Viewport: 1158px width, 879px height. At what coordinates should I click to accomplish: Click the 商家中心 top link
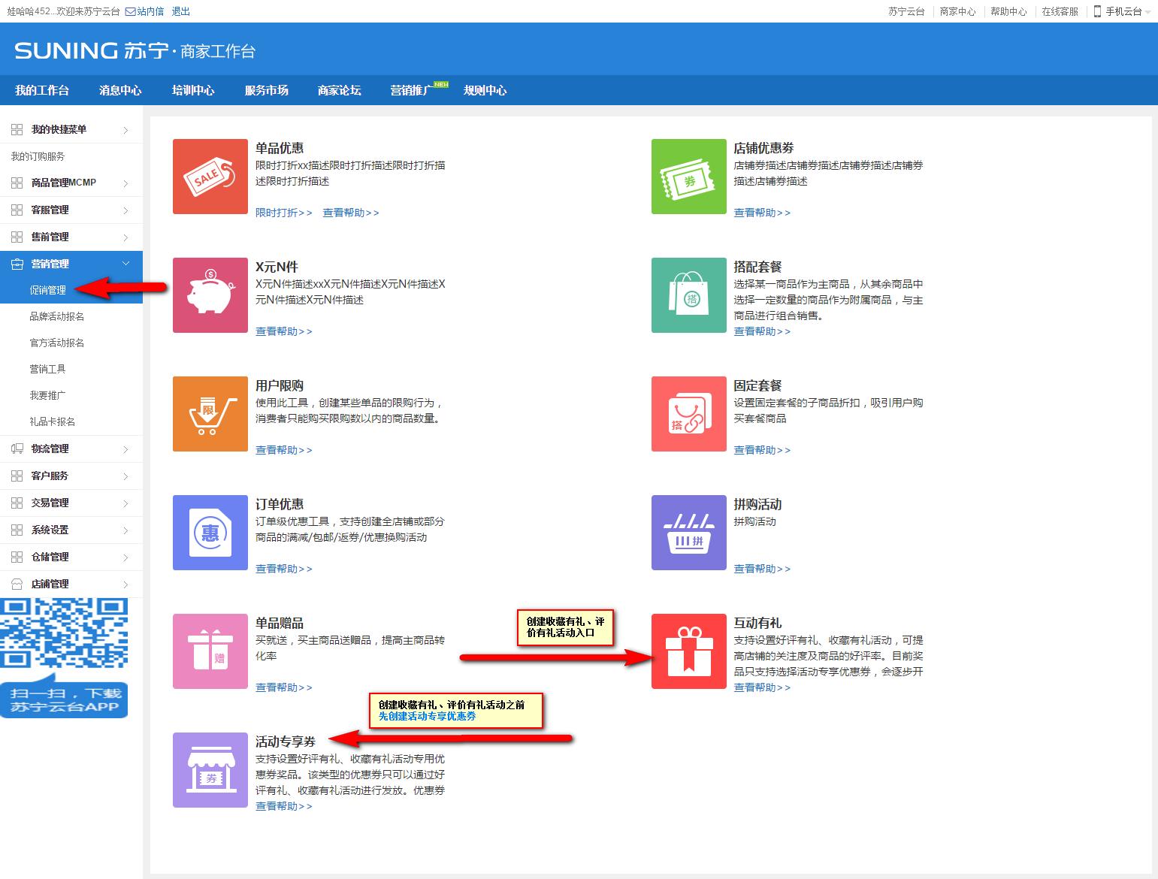[x=958, y=11]
